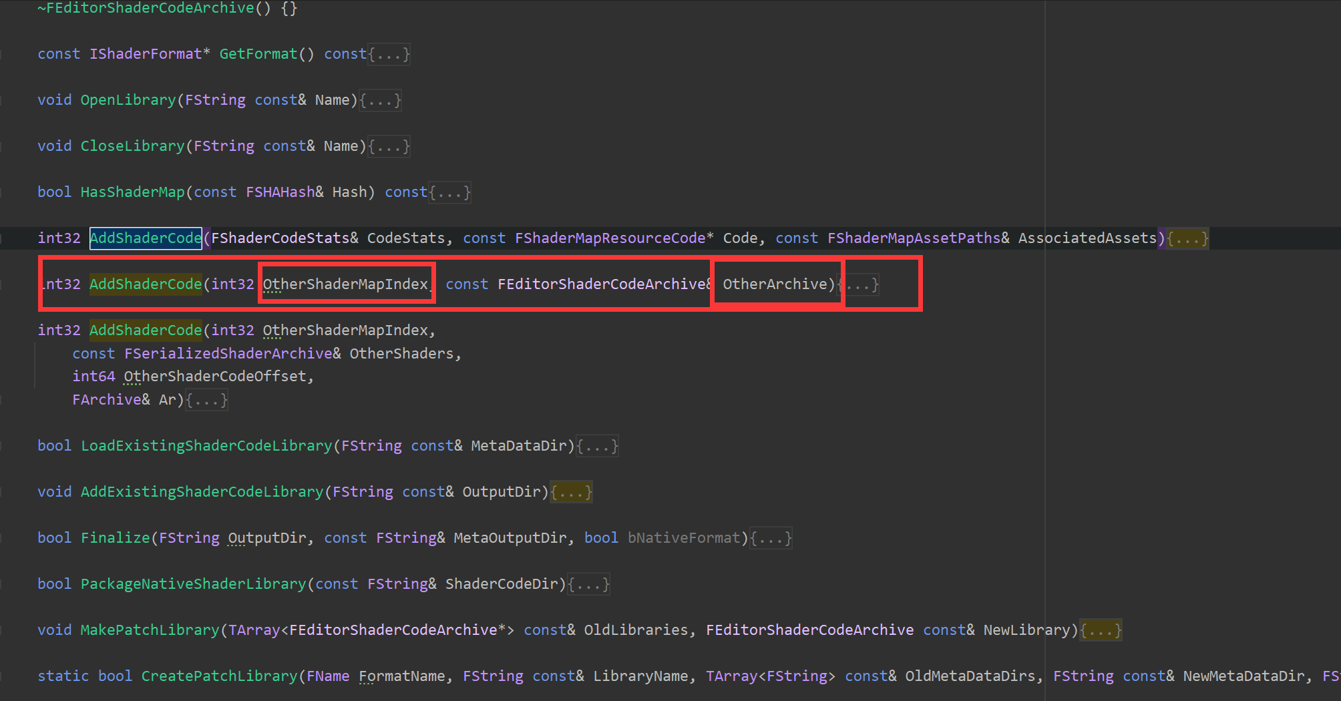This screenshot has height=701, width=1341.
Task: Click the FShaderCodeStats type name
Action: tap(280, 238)
